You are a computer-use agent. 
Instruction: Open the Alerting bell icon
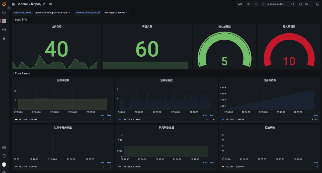4,38
